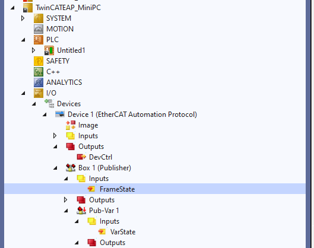The image size is (314, 248).
Task: Click the DevCtrl output variable icon
Action: (x=81, y=157)
